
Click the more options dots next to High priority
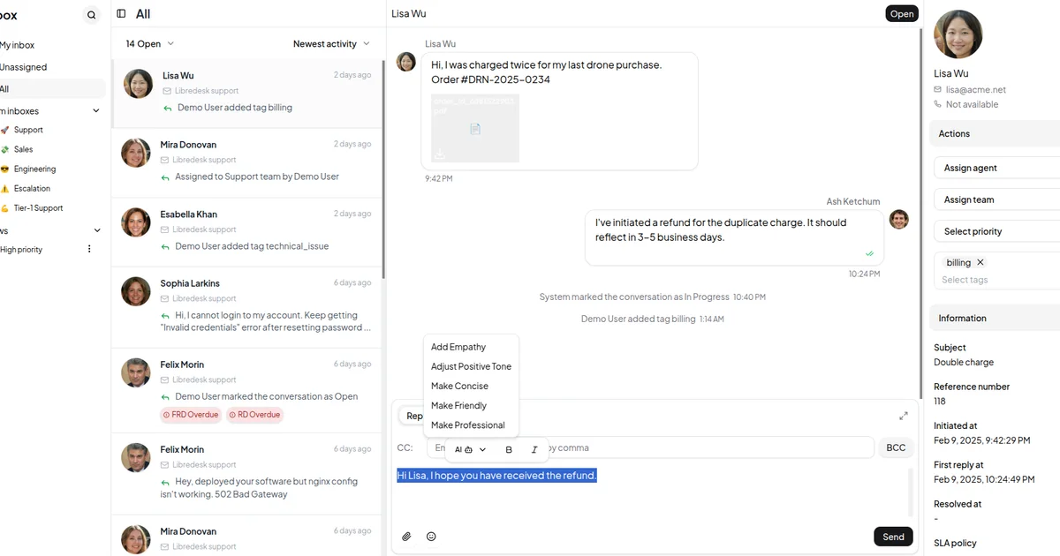pyautogui.click(x=89, y=249)
